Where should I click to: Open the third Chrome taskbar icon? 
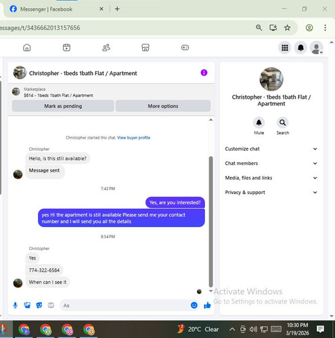(67, 330)
